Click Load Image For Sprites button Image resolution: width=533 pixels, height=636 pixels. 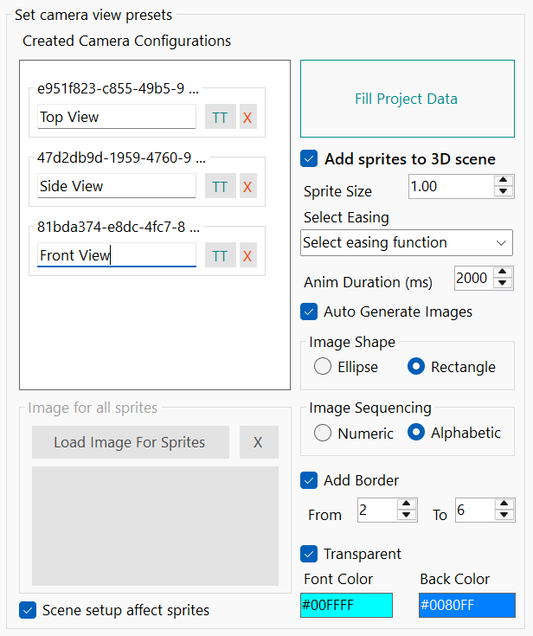[x=131, y=442]
